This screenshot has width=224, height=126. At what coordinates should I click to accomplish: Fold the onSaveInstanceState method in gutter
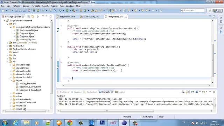[x=61, y=62]
